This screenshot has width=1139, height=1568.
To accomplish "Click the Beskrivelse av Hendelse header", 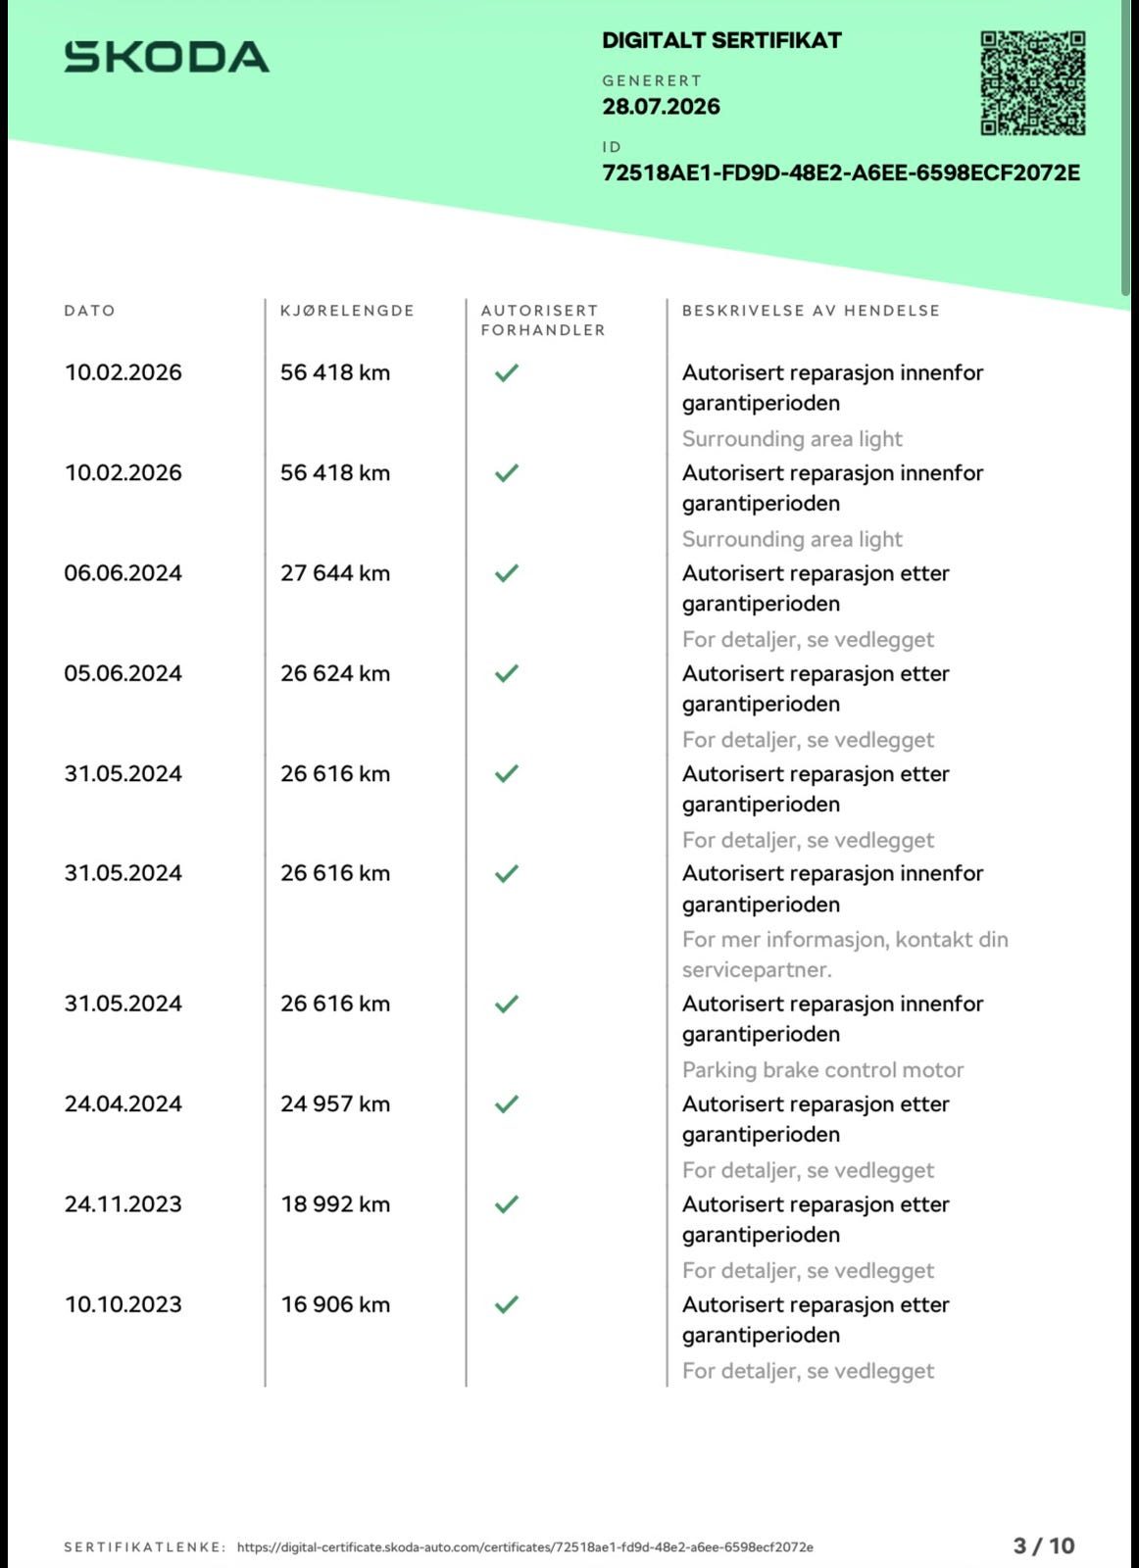I will (811, 311).
